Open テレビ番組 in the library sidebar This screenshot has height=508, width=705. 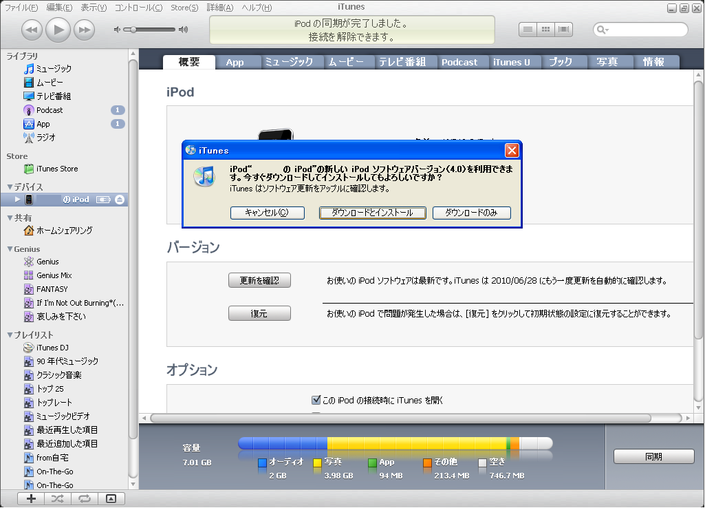point(47,96)
